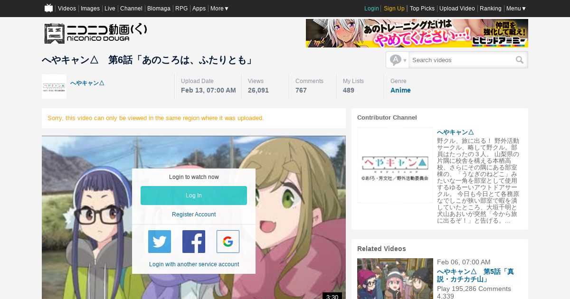Click the Login link in top bar
This screenshot has width=570, height=299.
coord(371,9)
